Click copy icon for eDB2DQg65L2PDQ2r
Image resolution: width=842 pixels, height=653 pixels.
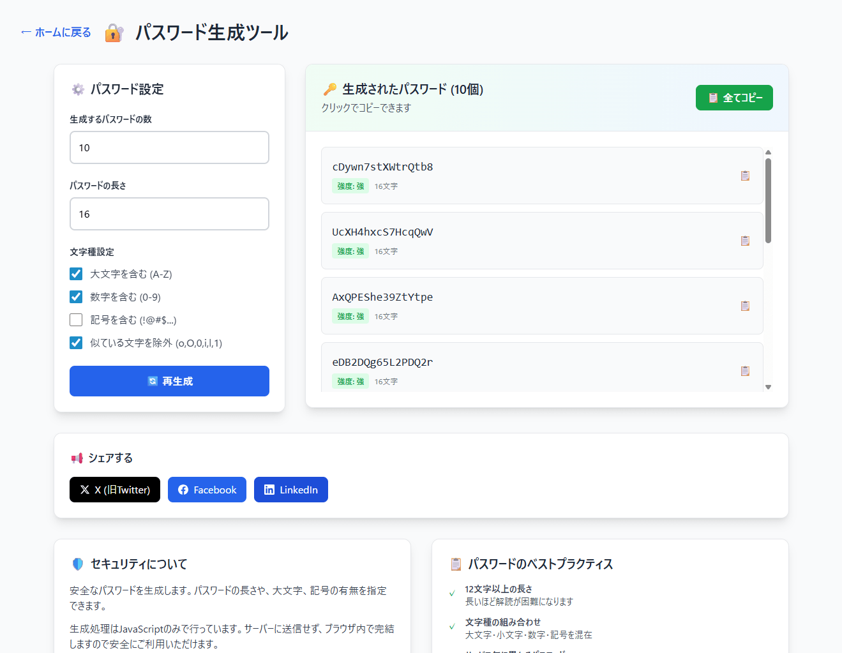click(744, 371)
